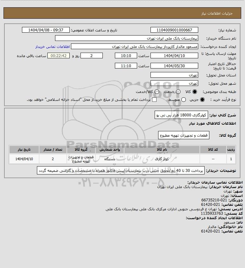This screenshot has height=268, width=245.
Task: Click the price validity date 1404/05/30 field
Action: (174, 66)
